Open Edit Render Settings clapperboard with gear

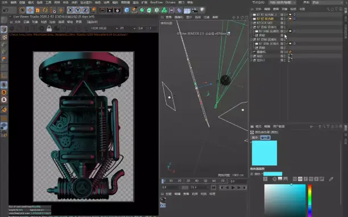click(117, 10)
